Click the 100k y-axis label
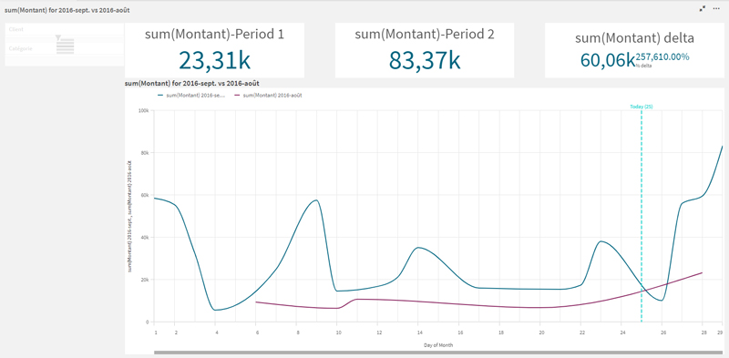The height and width of the screenshot is (358, 729). tap(144, 110)
